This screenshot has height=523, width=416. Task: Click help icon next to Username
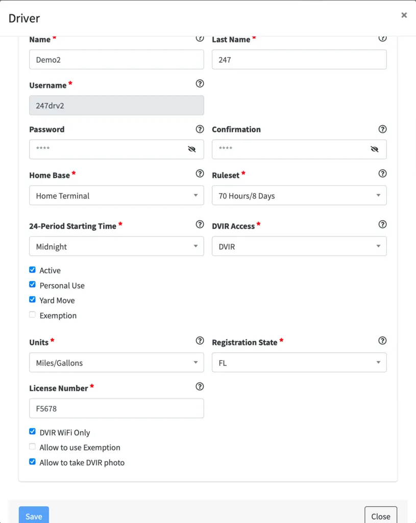point(200,84)
